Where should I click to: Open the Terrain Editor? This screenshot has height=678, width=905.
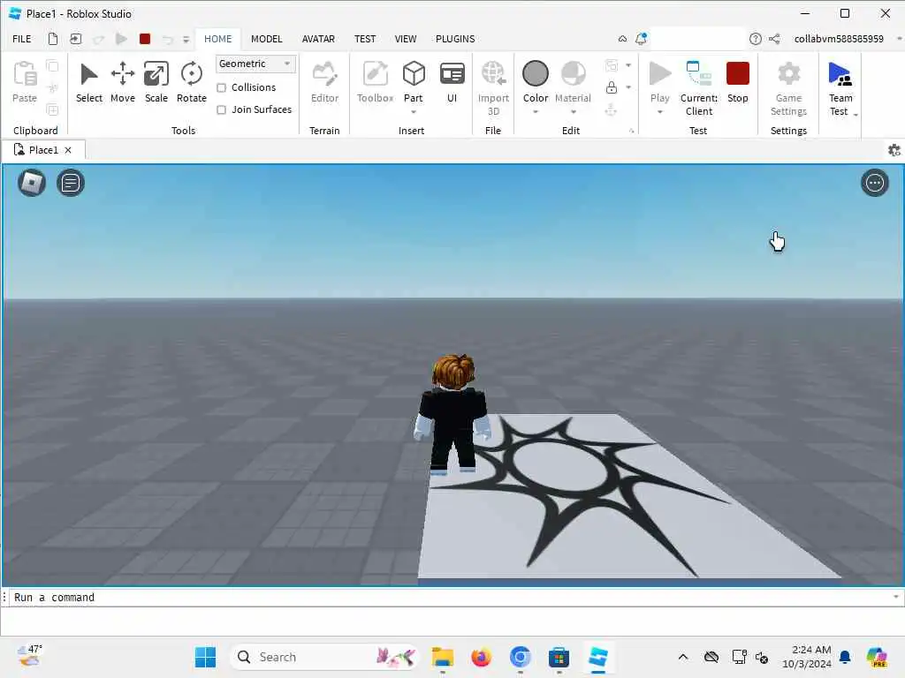point(324,82)
